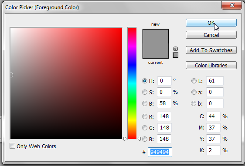245x166 pixels.
Task: Click the Lab b value field
Action: tap(215, 103)
